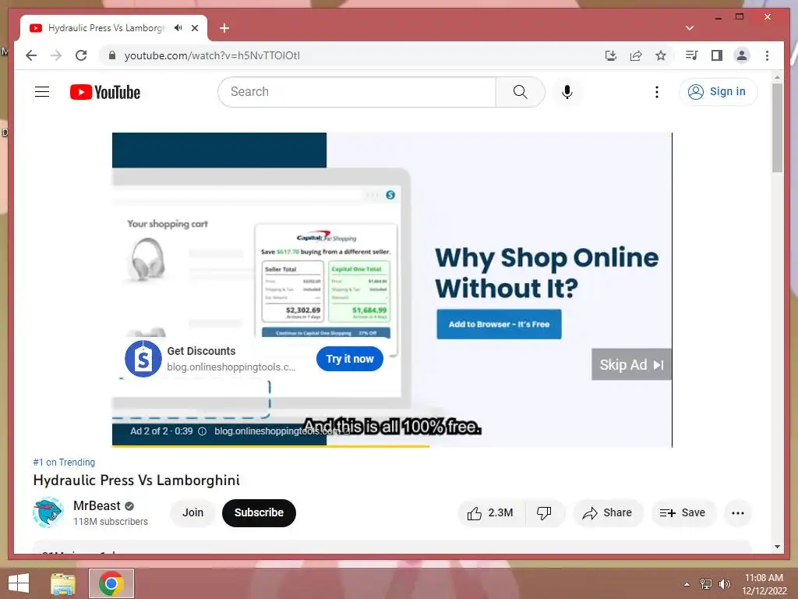
Task: Like the video with thumbs up
Action: [x=491, y=513]
